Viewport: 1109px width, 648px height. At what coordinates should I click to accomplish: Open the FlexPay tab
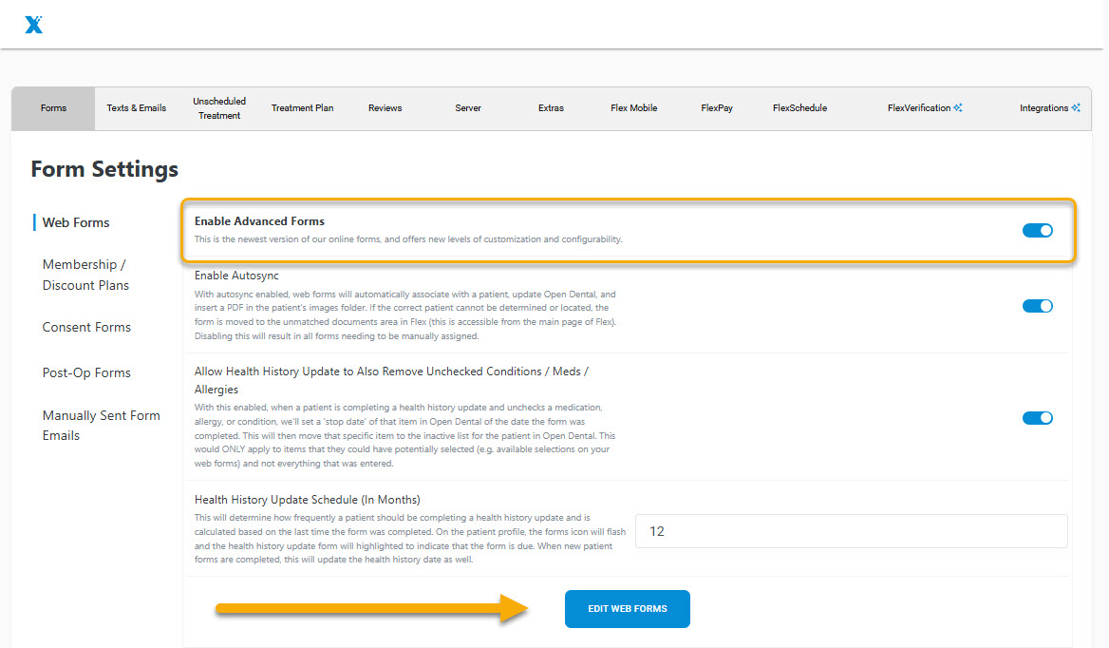point(717,108)
